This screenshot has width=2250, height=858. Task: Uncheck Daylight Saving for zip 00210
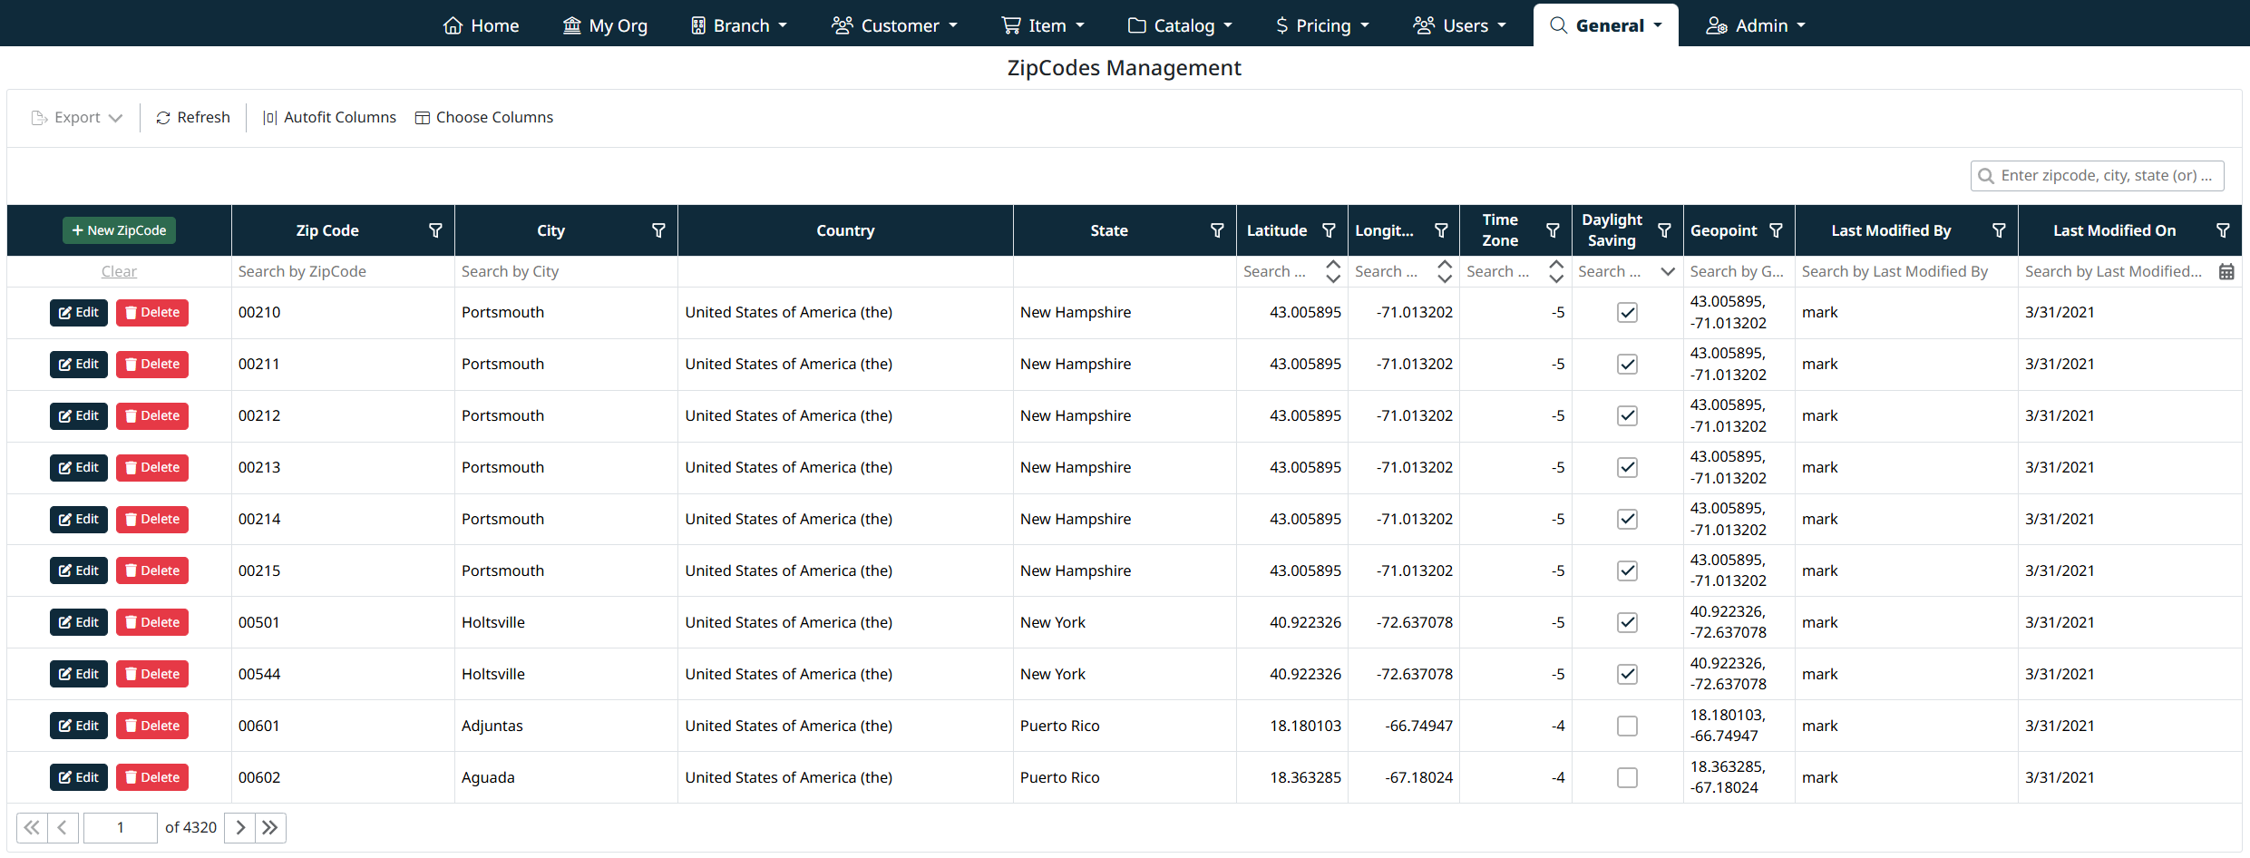pos(1627,313)
